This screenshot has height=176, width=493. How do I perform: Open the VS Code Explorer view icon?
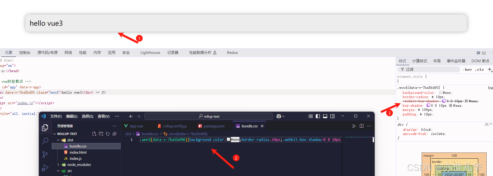point(45,128)
